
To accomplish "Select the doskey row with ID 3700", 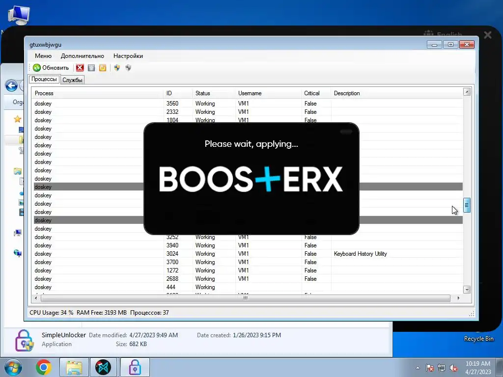I will [x=248, y=262].
